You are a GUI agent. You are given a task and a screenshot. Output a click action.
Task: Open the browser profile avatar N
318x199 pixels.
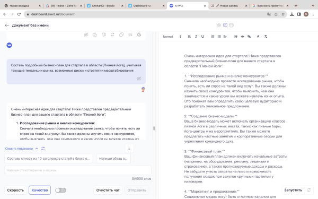(306, 14)
